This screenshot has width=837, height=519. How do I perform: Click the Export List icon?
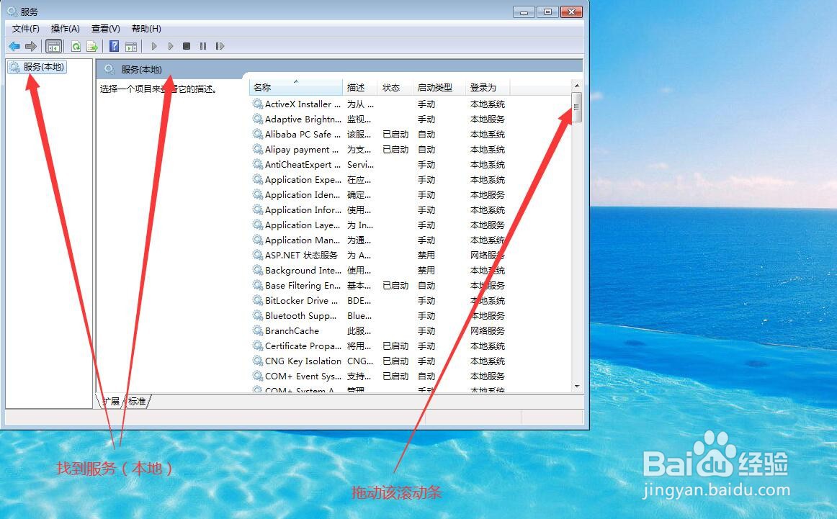(91, 46)
